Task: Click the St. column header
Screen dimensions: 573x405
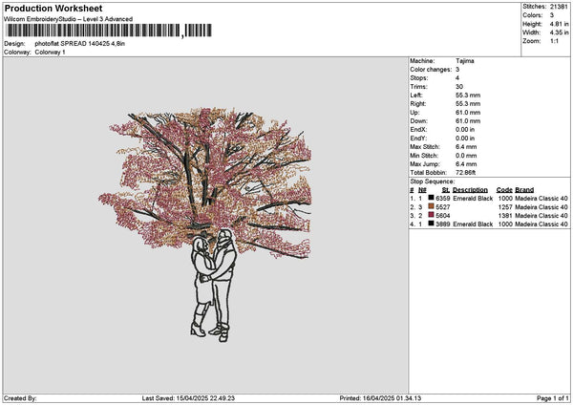Action: (x=446, y=190)
